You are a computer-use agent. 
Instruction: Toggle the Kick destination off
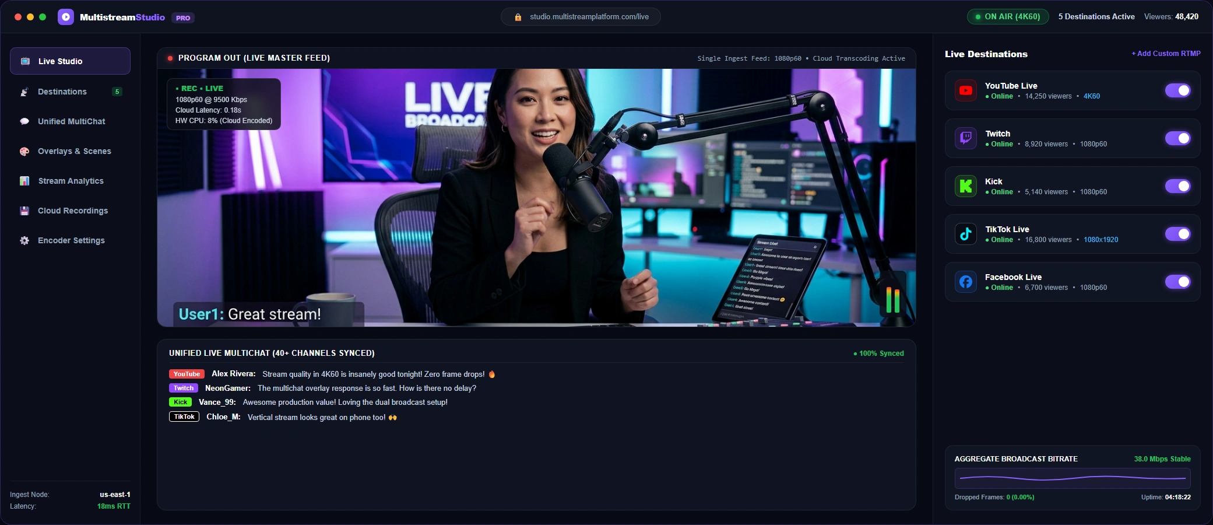click(x=1177, y=186)
